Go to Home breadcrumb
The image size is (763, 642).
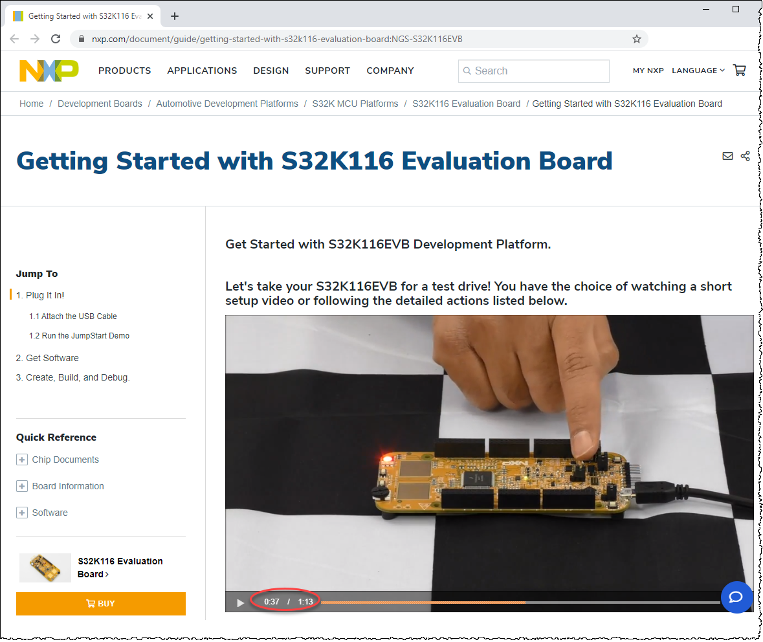[32, 104]
